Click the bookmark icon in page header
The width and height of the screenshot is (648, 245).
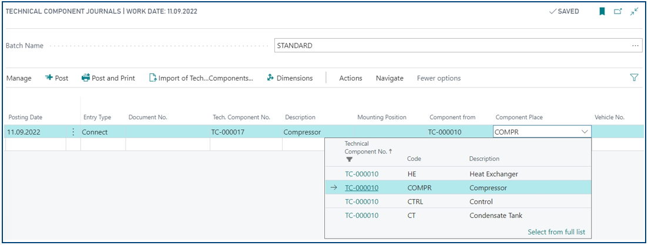tap(602, 12)
